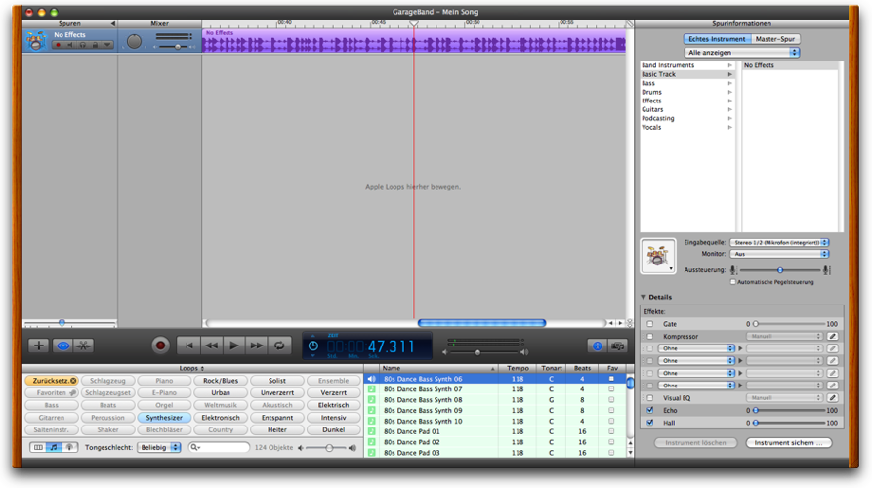Switch to the Master-Spur tab
Viewport: 872px width, 488px height.
point(776,39)
